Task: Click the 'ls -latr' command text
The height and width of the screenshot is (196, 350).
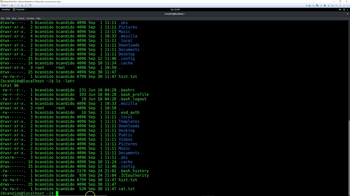Action: click(65, 81)
